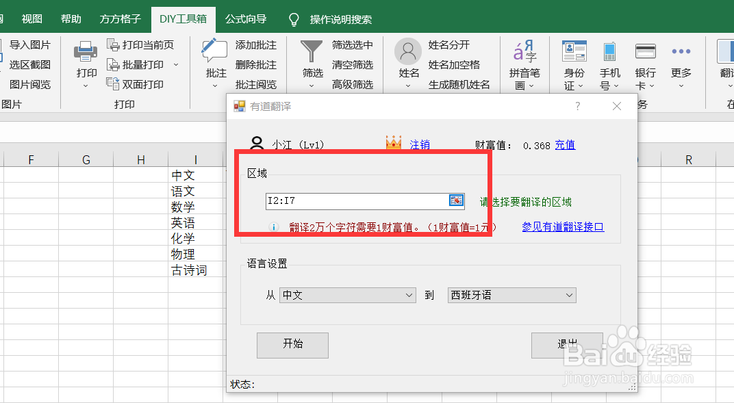Expand the Pinyin Strokes dropdown arrow
The height and width of the screenshot is (403, 734).
(x=531, y=86)
